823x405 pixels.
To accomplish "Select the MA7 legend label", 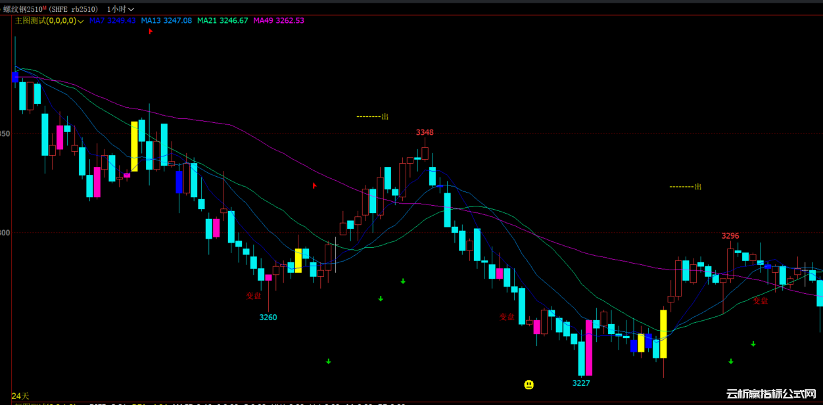I will 97,21.
